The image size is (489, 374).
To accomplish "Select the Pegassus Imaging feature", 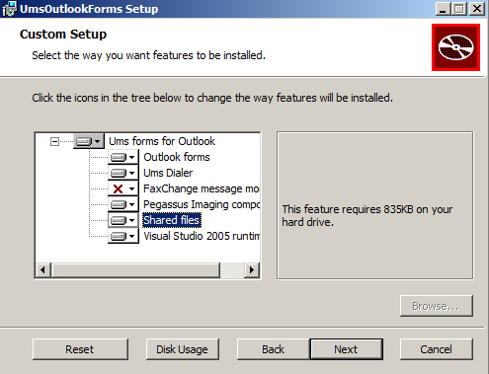I will pyautogui.click(x=202, y=204).
